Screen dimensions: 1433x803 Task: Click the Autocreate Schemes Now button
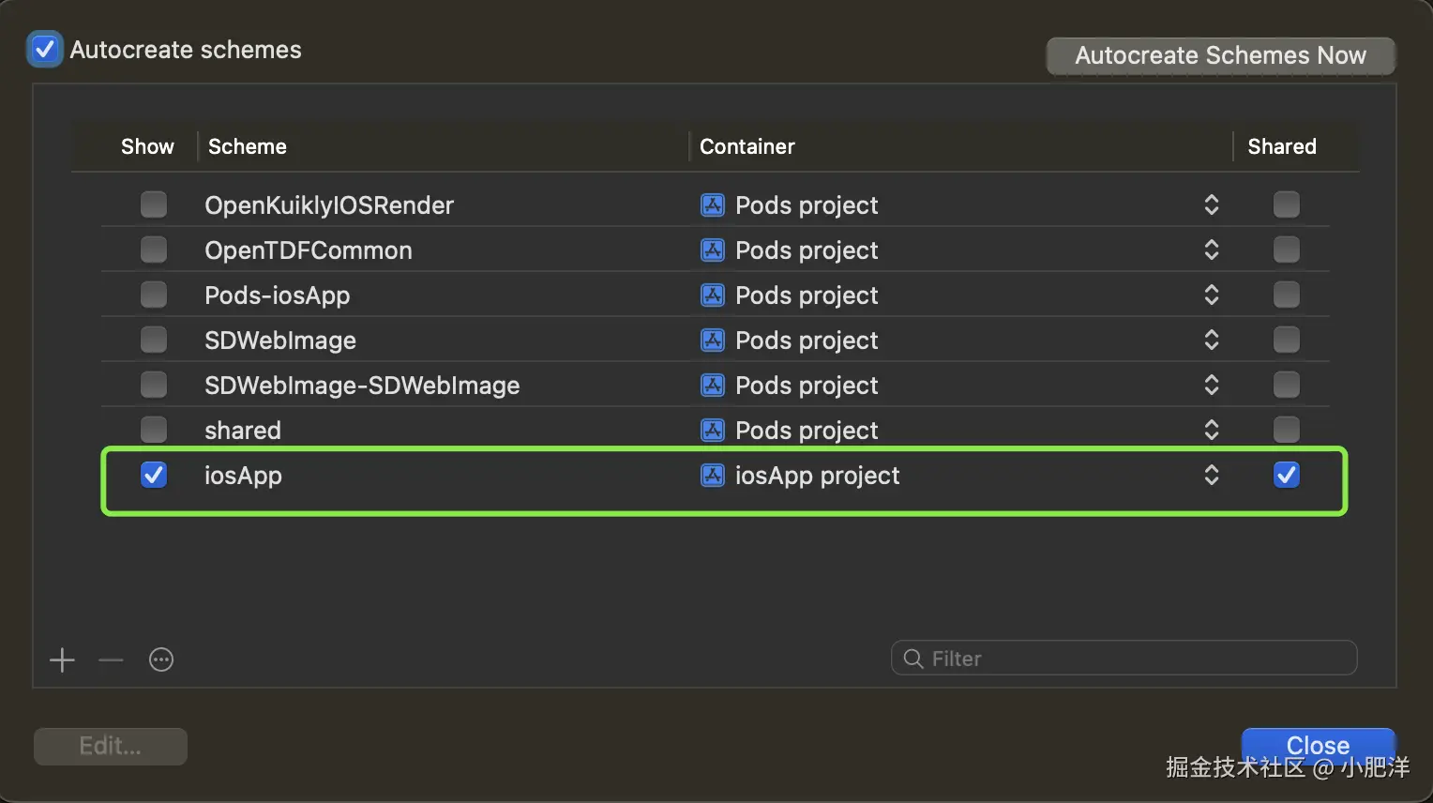click(1220, 56)
